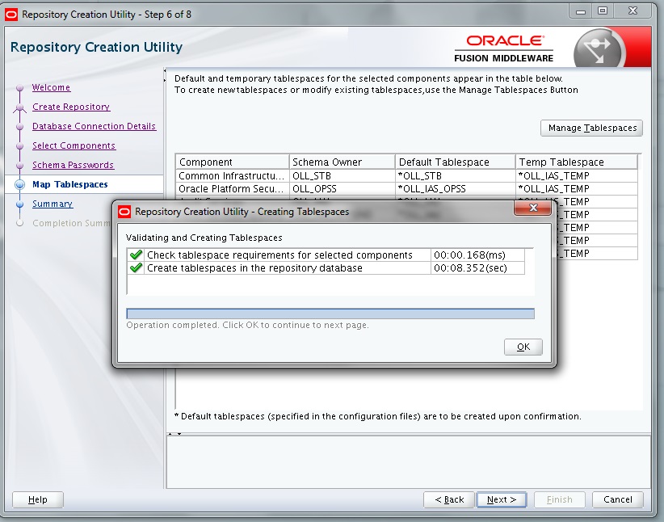This screenshot has height=522, width=664.
Task: Go to the Welcome step
Action: click(x=51, y=87)
